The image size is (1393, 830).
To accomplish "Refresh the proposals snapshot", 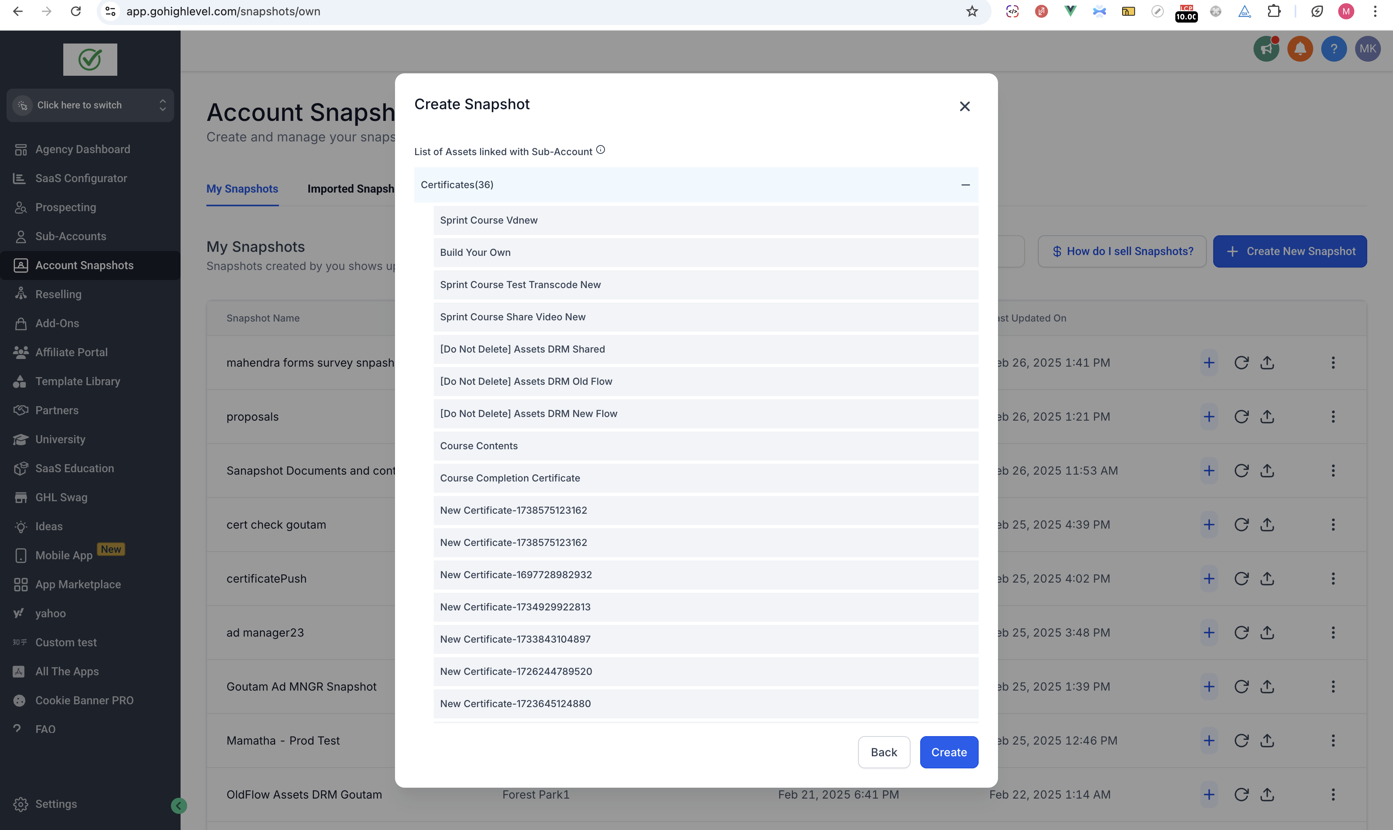I will [x=1241, y=417].
